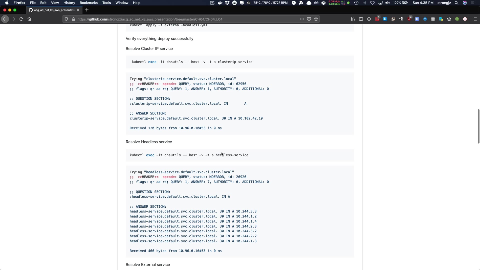
Task: Toggle tracking protection shield icon
Action: coord(66,19)
